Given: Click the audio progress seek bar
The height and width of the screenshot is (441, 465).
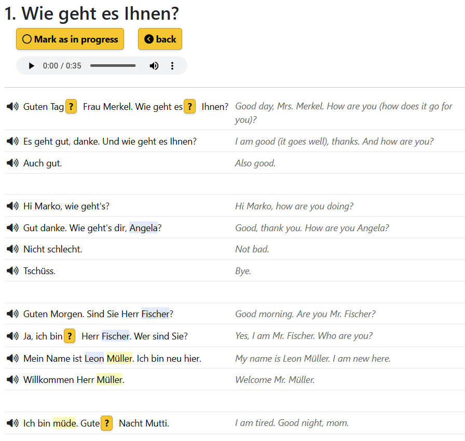Looking at the screenshot, I should (113, 66).
